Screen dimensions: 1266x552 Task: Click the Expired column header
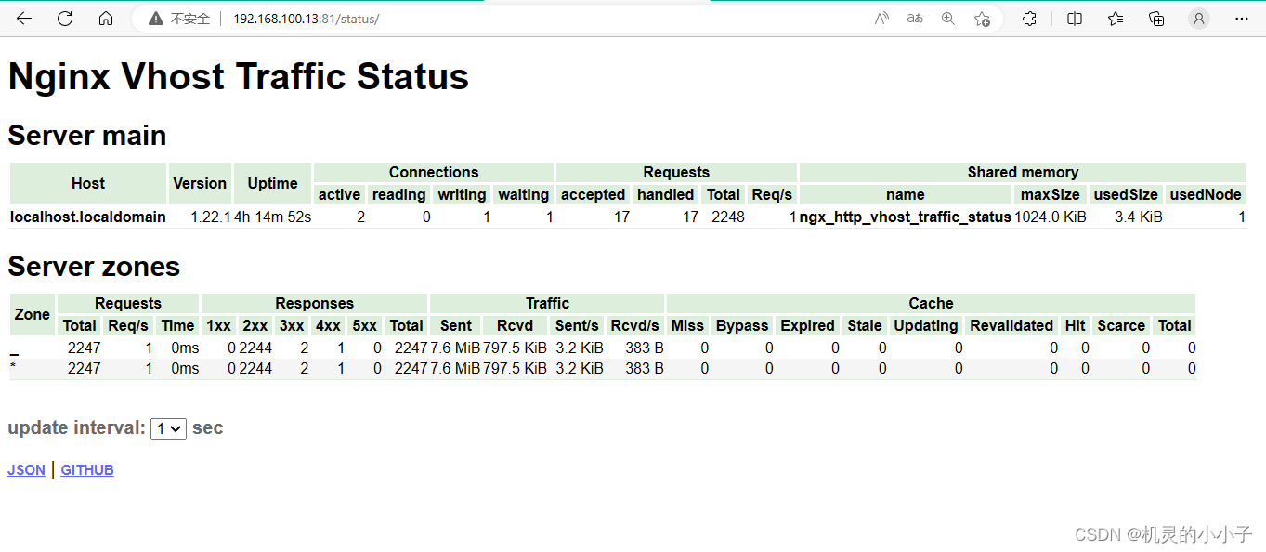tap(807, 325)
